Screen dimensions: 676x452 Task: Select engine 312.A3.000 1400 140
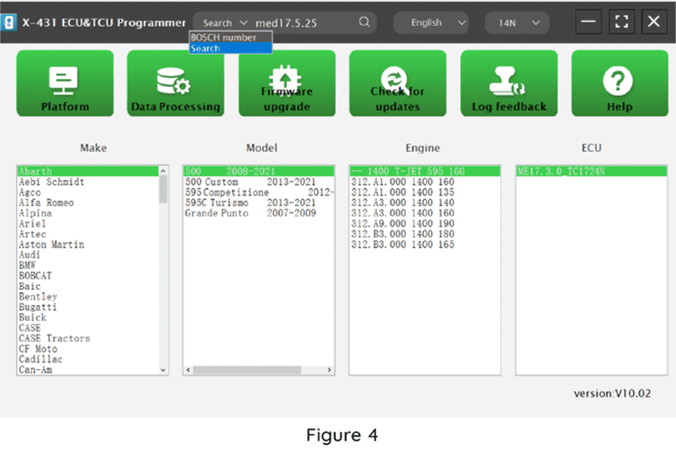(x=424, y=203)
